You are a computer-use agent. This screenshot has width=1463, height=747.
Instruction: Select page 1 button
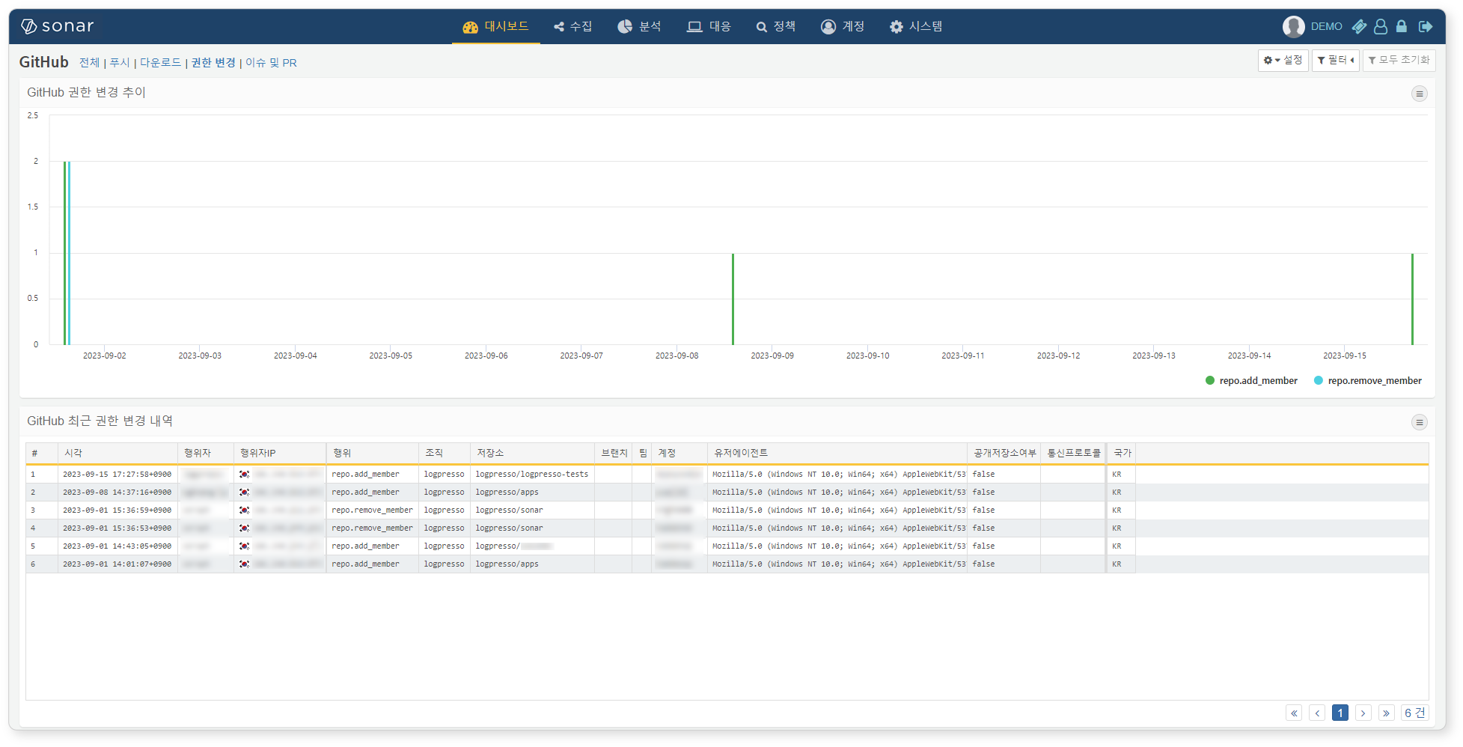pos(1340,713)
